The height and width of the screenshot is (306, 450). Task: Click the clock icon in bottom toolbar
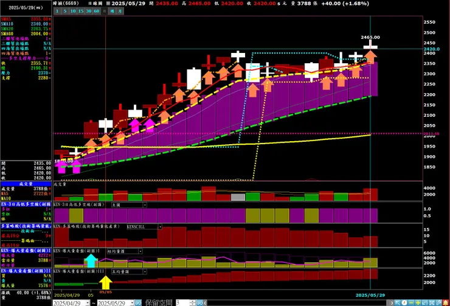(x=404, y=302)
